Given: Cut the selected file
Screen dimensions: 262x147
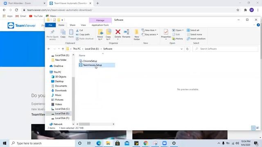Looking at the screenshot, I should click(x=79, y=30).
